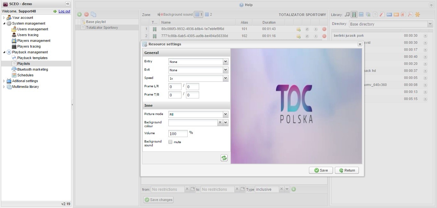The width and height of the screenshot is (437, 208).
Task: Select the audio library filter icon
Action: pyautogui.click(x=347, y=14)
